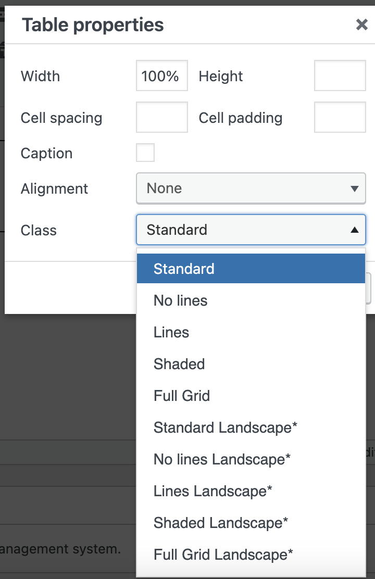Click the Height input field
The image size is (375, 579).
[340, 76]
